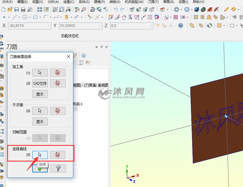243x187 pixels.
Task: Expand the cylinder primitive dropdown arrow
Action: 71,17
